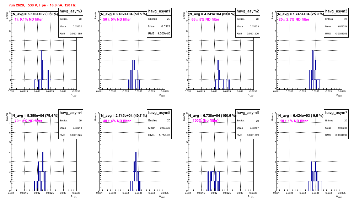Select the 63± 5% ND filter caption
This screenshot has height=203, width=354.
pyautogui.click(x=205, y=20)
